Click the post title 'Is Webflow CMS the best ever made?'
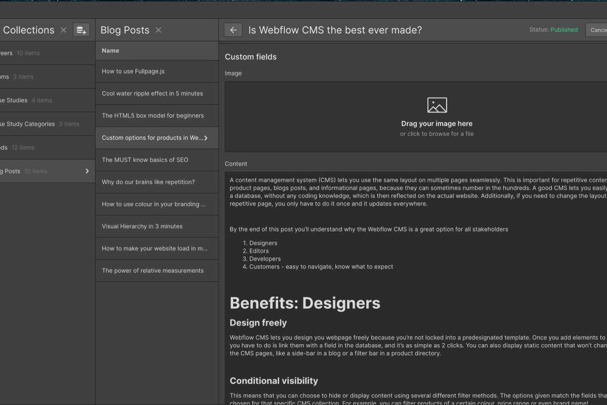This screenshot has width=607, height=405. 335,30
